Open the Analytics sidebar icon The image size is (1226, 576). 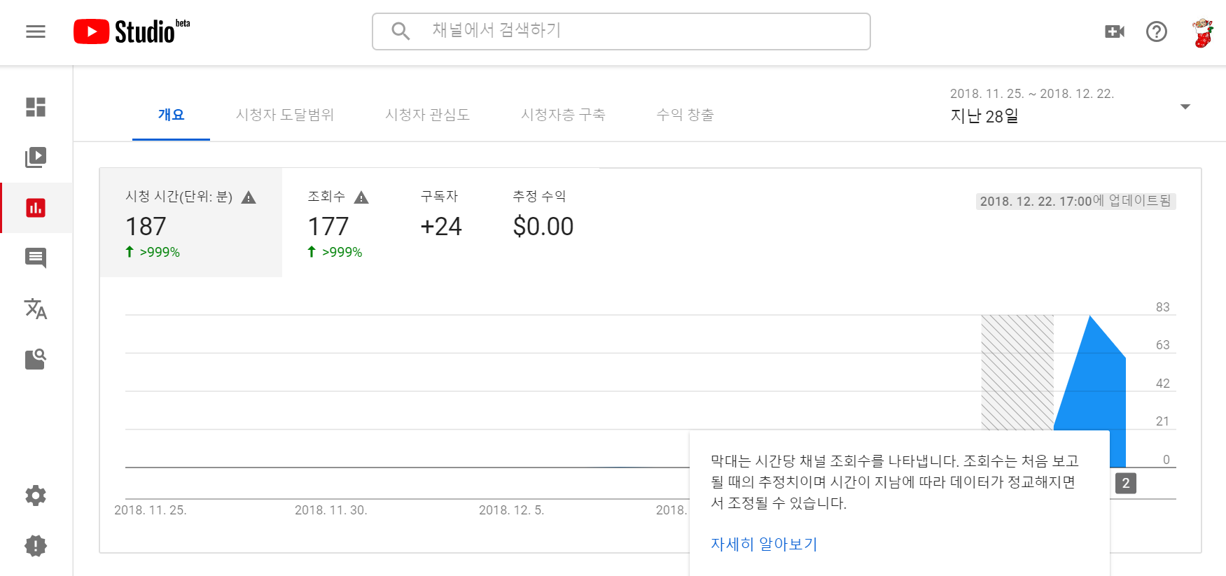click(36, 208)
